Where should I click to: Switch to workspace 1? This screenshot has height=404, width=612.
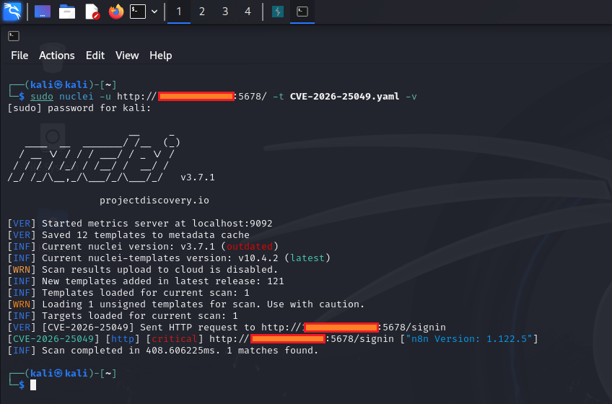click(x=179, y=12)
